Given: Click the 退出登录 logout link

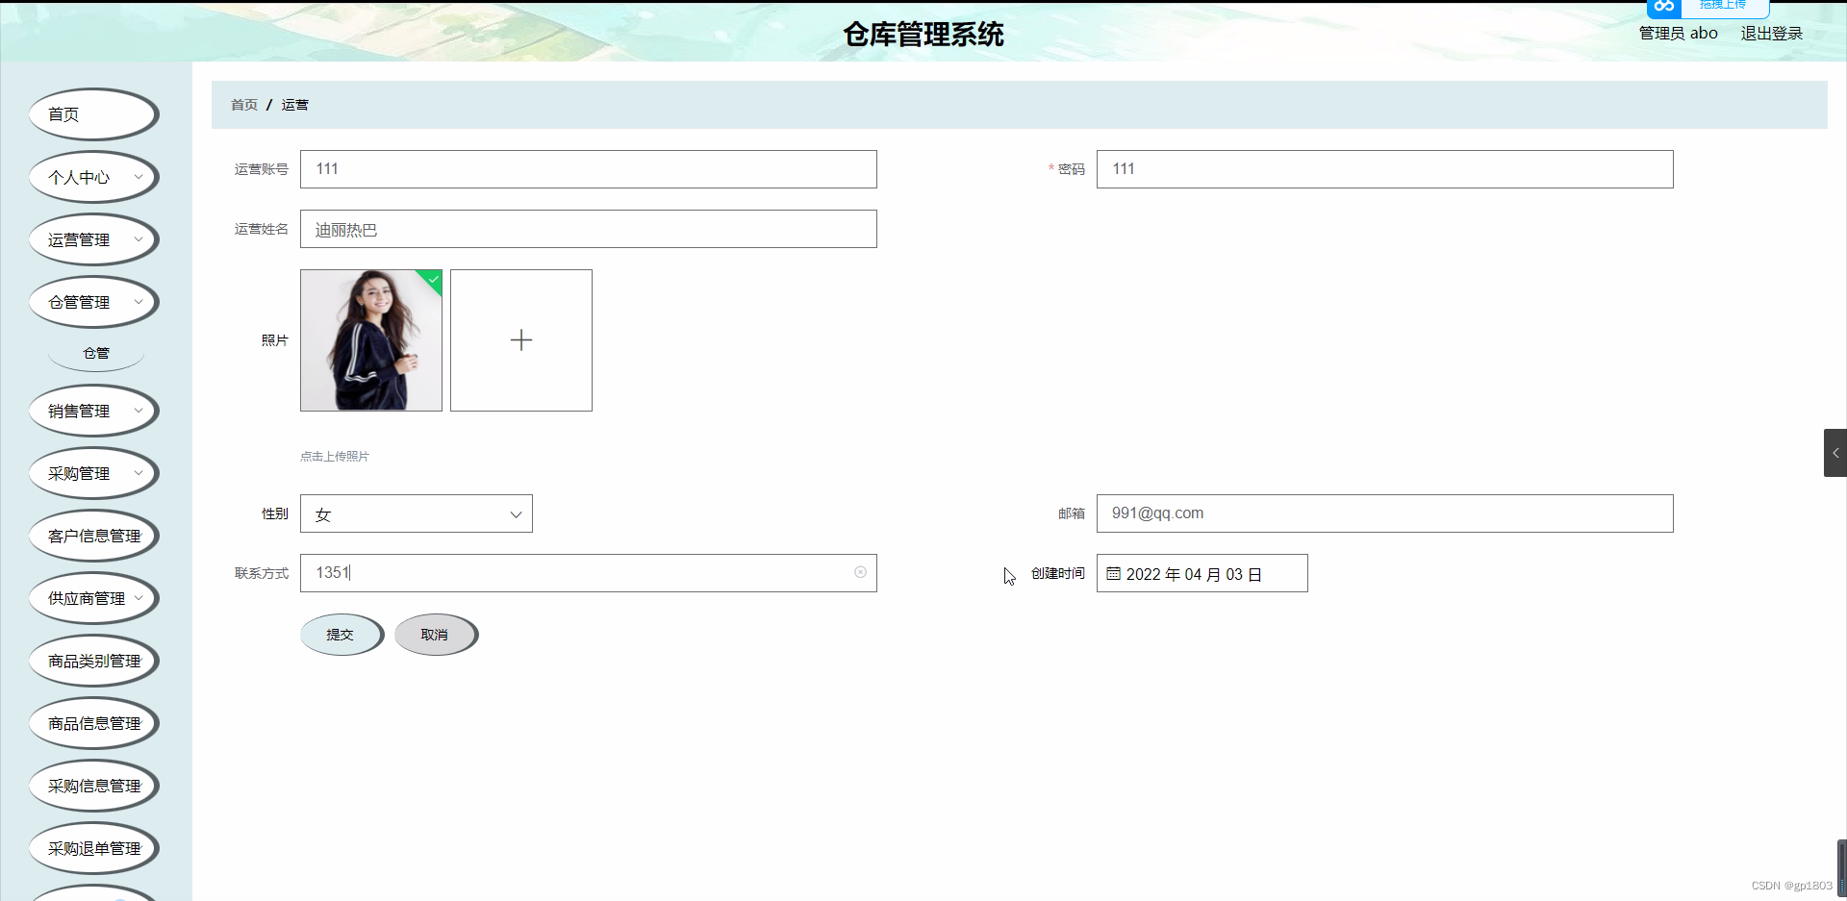Looking at the screenshot, I should coord(1771,32).
